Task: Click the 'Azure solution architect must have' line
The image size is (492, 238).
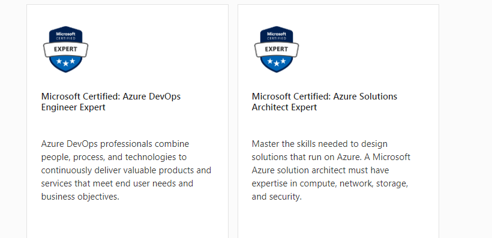Action: point(320,170)
